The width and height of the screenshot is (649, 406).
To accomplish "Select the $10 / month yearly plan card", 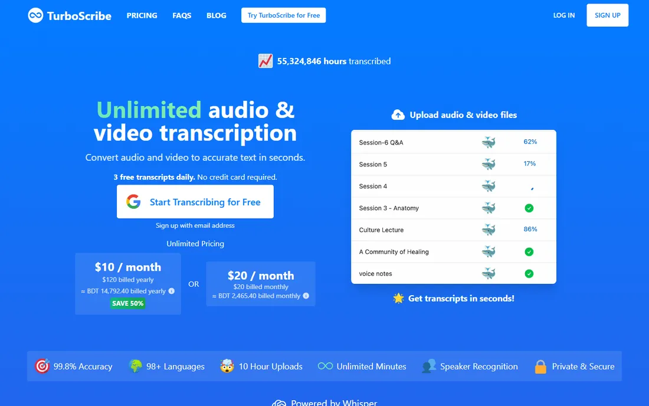I will tap(128, 284).
